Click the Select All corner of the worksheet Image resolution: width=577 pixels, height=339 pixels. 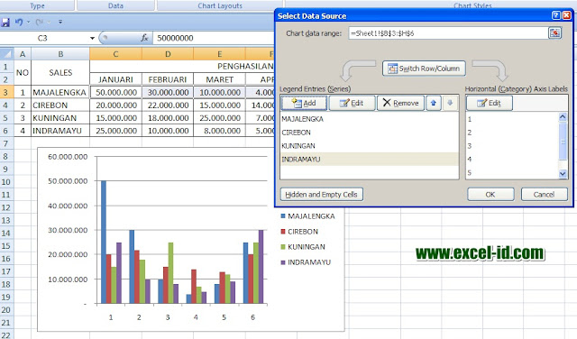[x=6, y=54]
